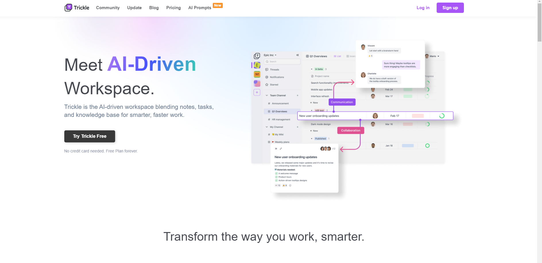Collapse the Team Channel section
The width and height of the screenshot is (542, 263).
pyautogui.click(x=267, y=95)
